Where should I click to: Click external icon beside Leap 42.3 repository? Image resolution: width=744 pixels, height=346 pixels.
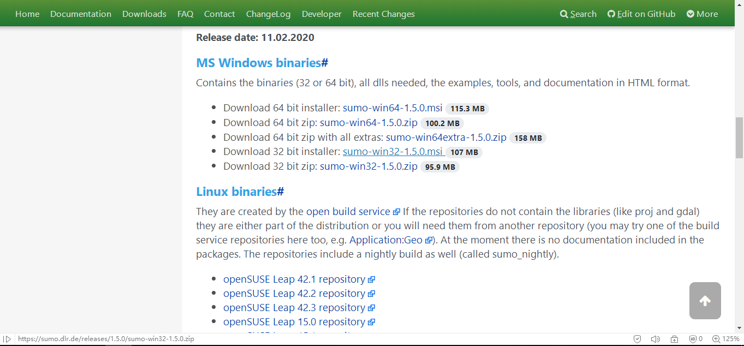tap(371, 308)
